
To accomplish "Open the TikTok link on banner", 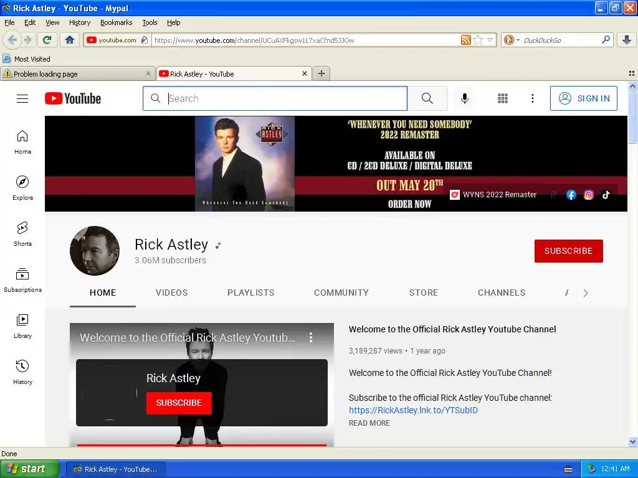I will pyautogui.click(x=606, y=195).
